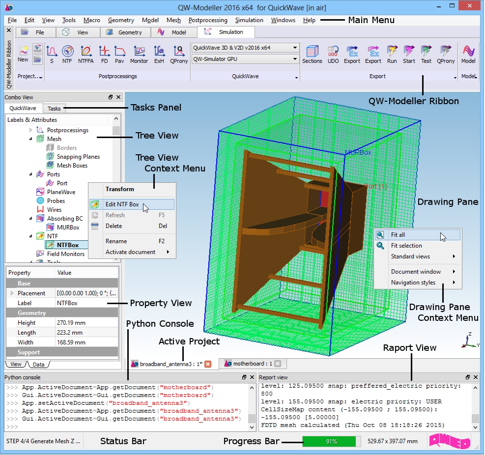This screenshot has height=455, width=485.
Task: Open the Geometry menu in the menu bar
Action: (x=121, y=20)
